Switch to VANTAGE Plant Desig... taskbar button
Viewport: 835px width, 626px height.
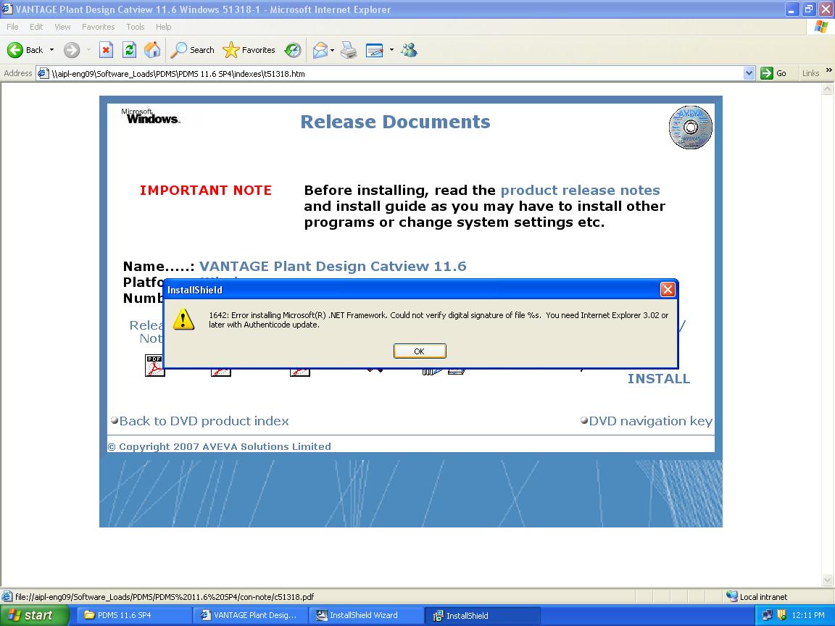pos(250,615)
